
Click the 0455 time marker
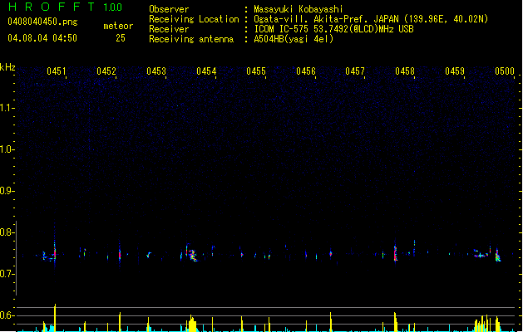tap(256, 71)
